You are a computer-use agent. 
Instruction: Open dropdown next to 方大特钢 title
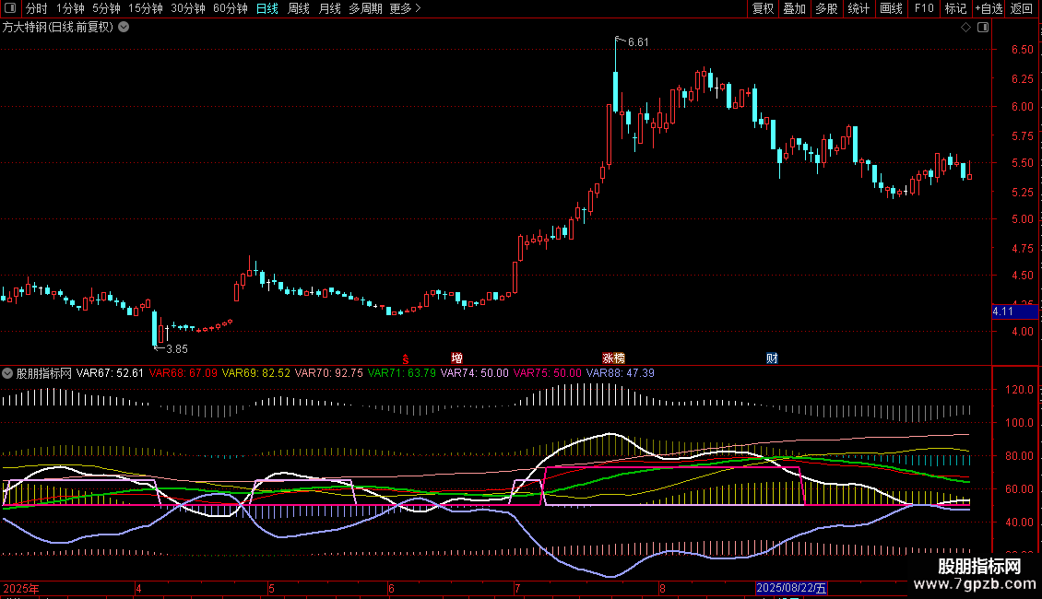pyautogui.click(x=124, y=27)
